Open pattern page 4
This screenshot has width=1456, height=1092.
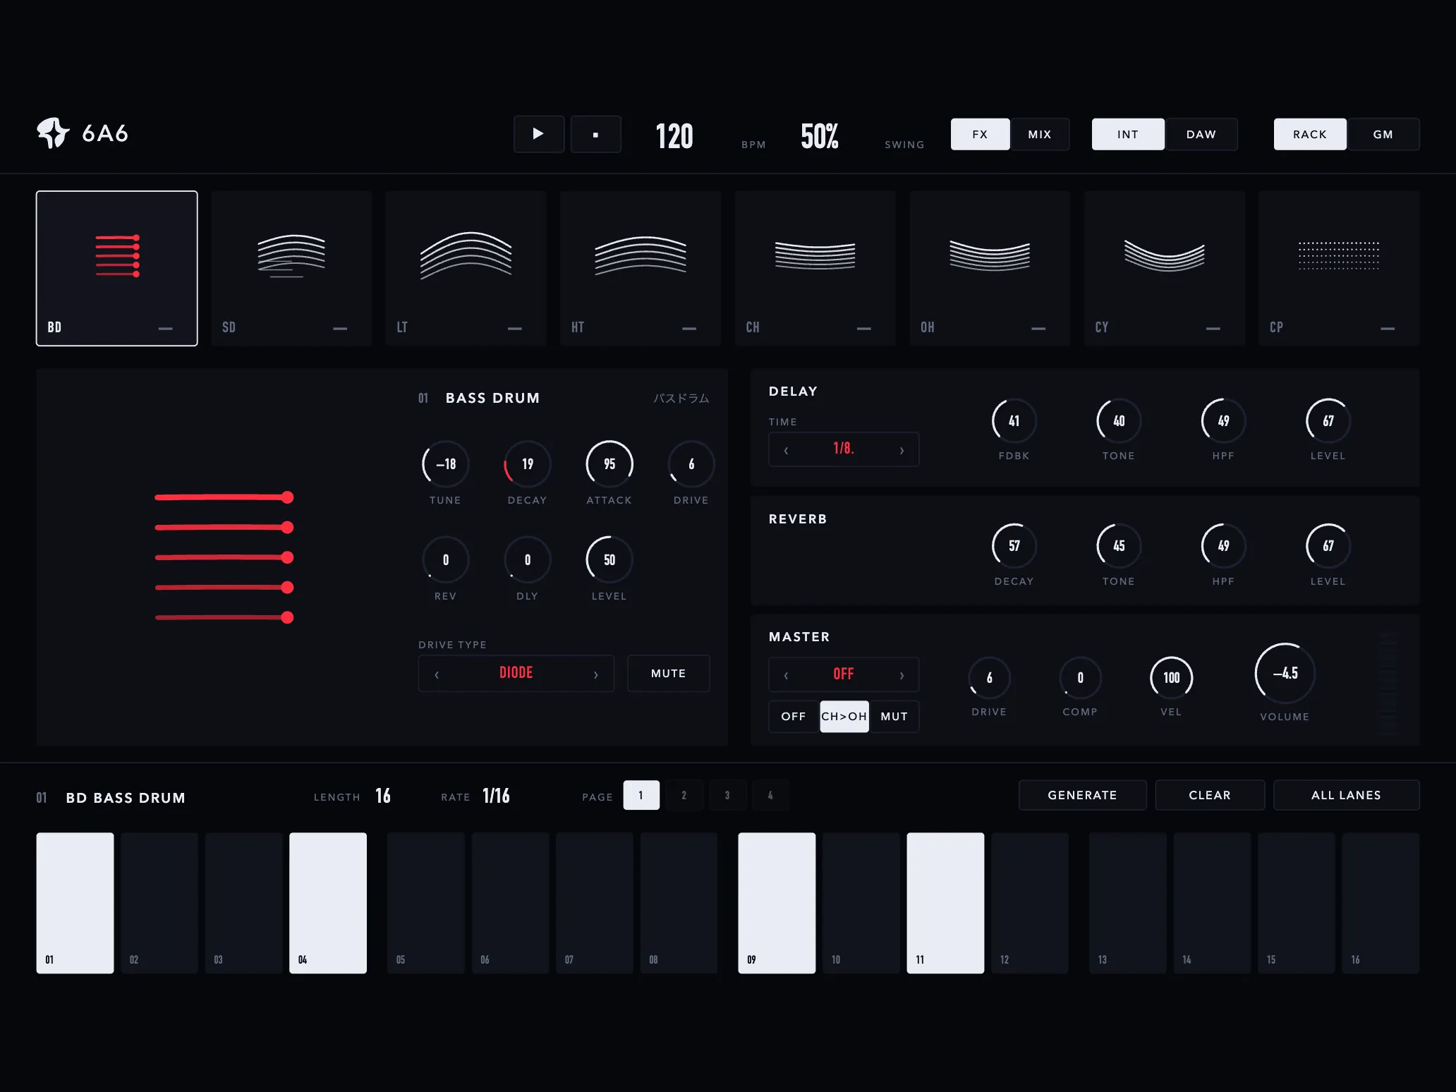click(x=770, y=795)
